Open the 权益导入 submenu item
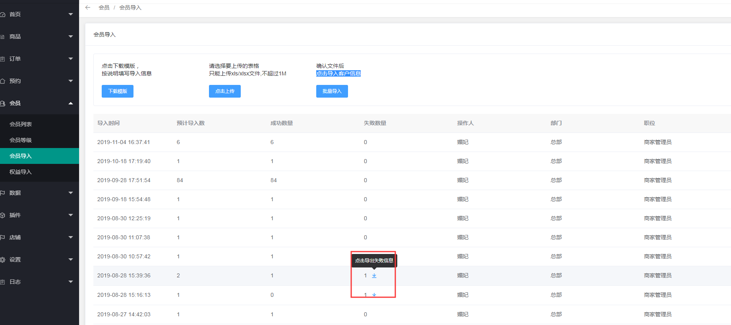Image resolution: width=731 pixels, height=325 pixels. pos(39,172)
